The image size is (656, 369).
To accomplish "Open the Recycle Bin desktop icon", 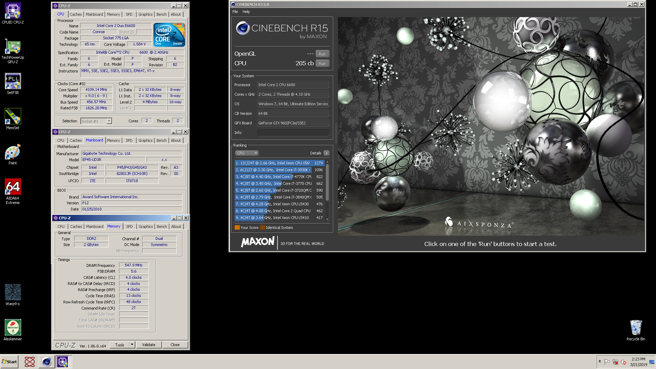I will click(x=636, y=330).
